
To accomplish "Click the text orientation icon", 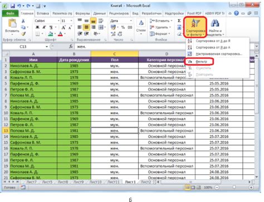I will tap(96, 33).
